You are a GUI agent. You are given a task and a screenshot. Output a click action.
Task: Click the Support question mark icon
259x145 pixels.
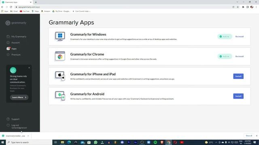(x=8, y=119)
